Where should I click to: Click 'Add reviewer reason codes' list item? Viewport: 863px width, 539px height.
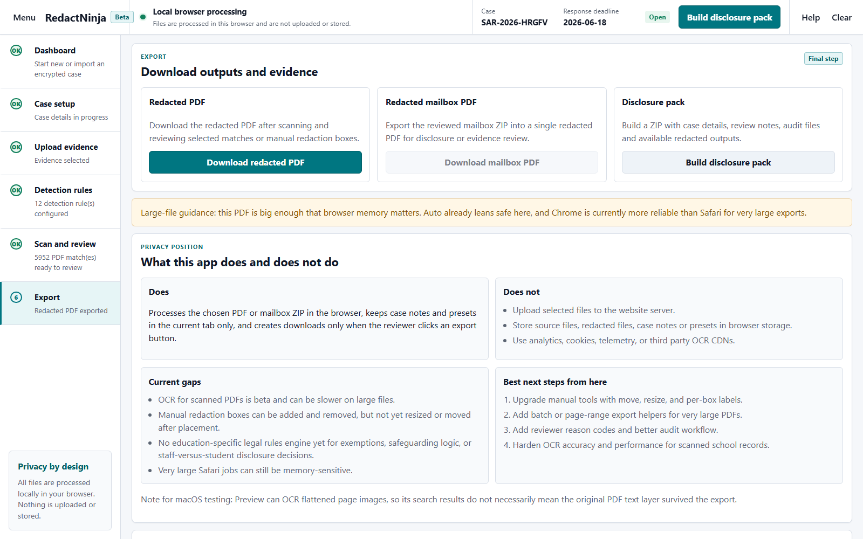click(615, 430)
